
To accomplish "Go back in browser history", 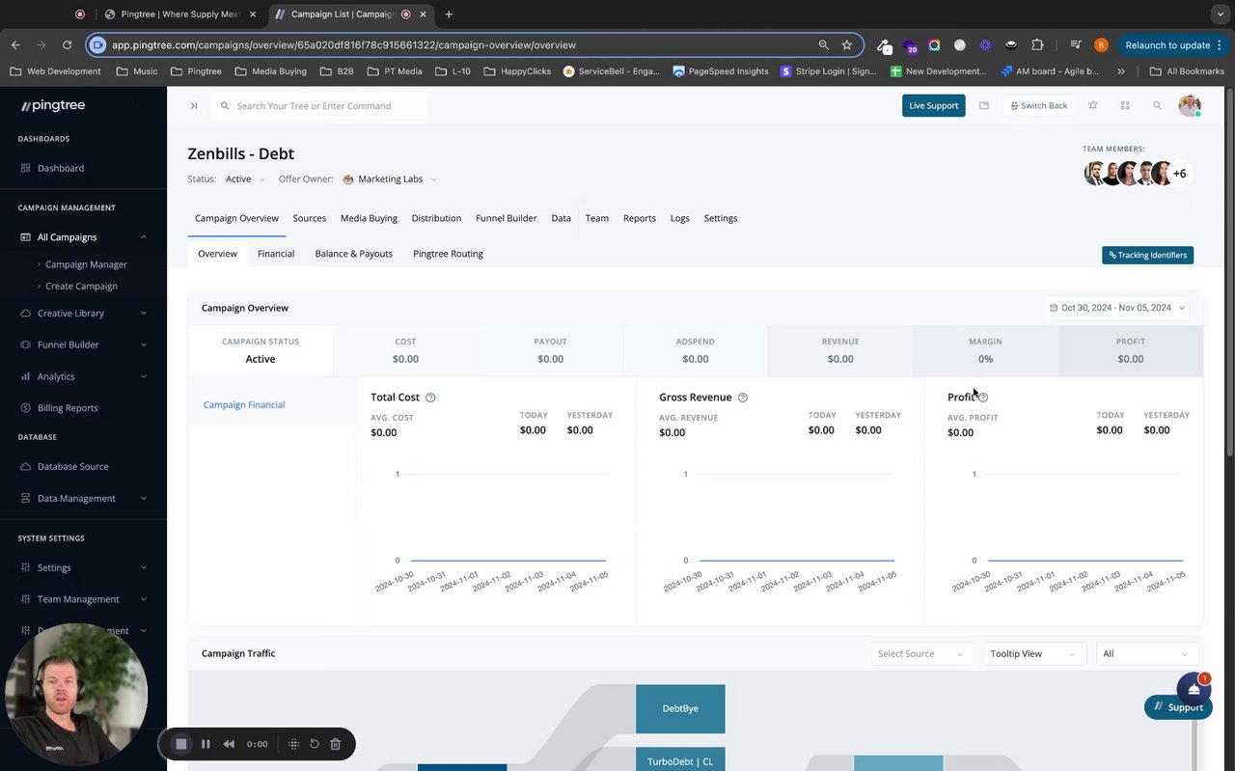I will click(x=15, y=44).
